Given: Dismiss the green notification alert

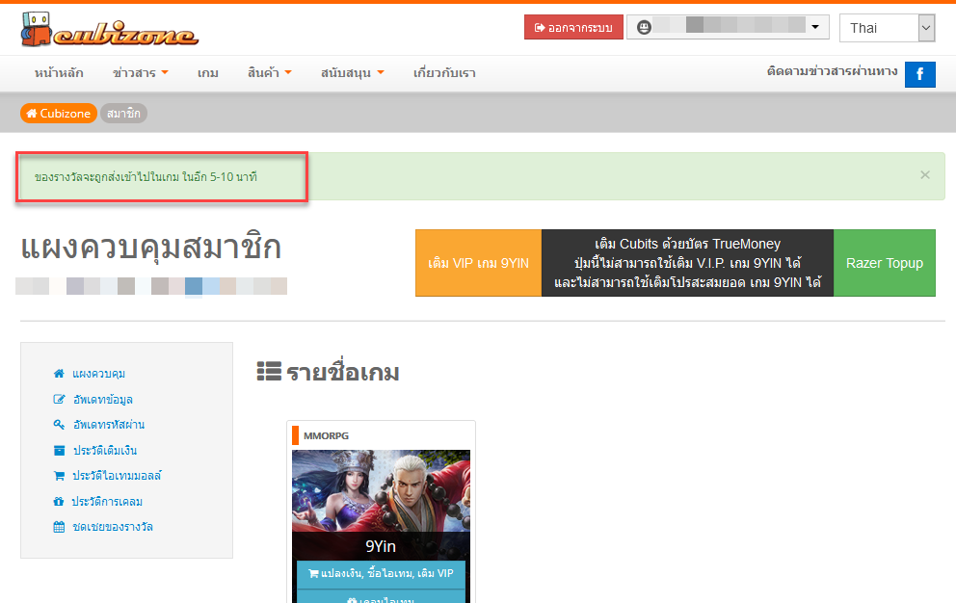Looking at the screenshot, I should click(x=925, y=175).
